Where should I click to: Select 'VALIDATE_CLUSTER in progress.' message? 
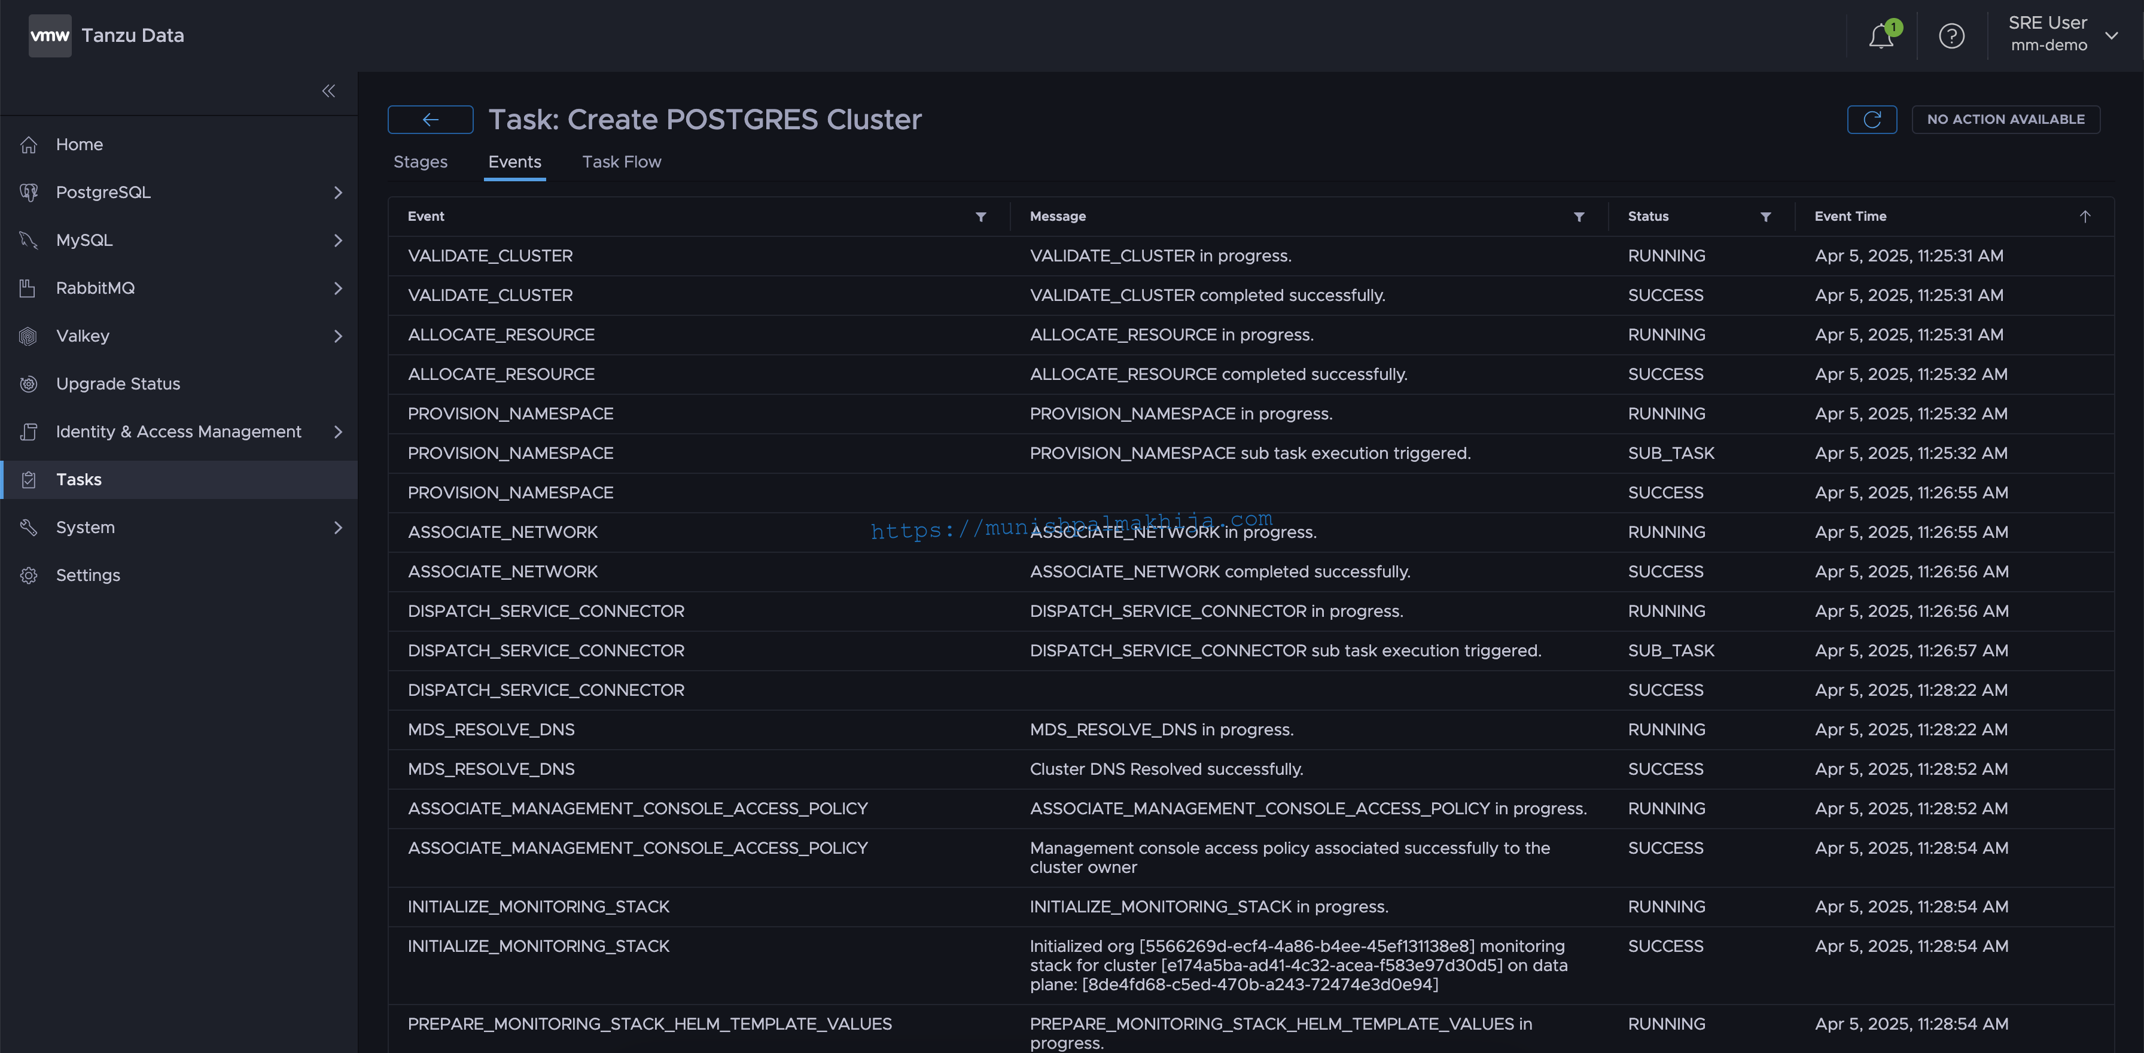[1160, 257]
